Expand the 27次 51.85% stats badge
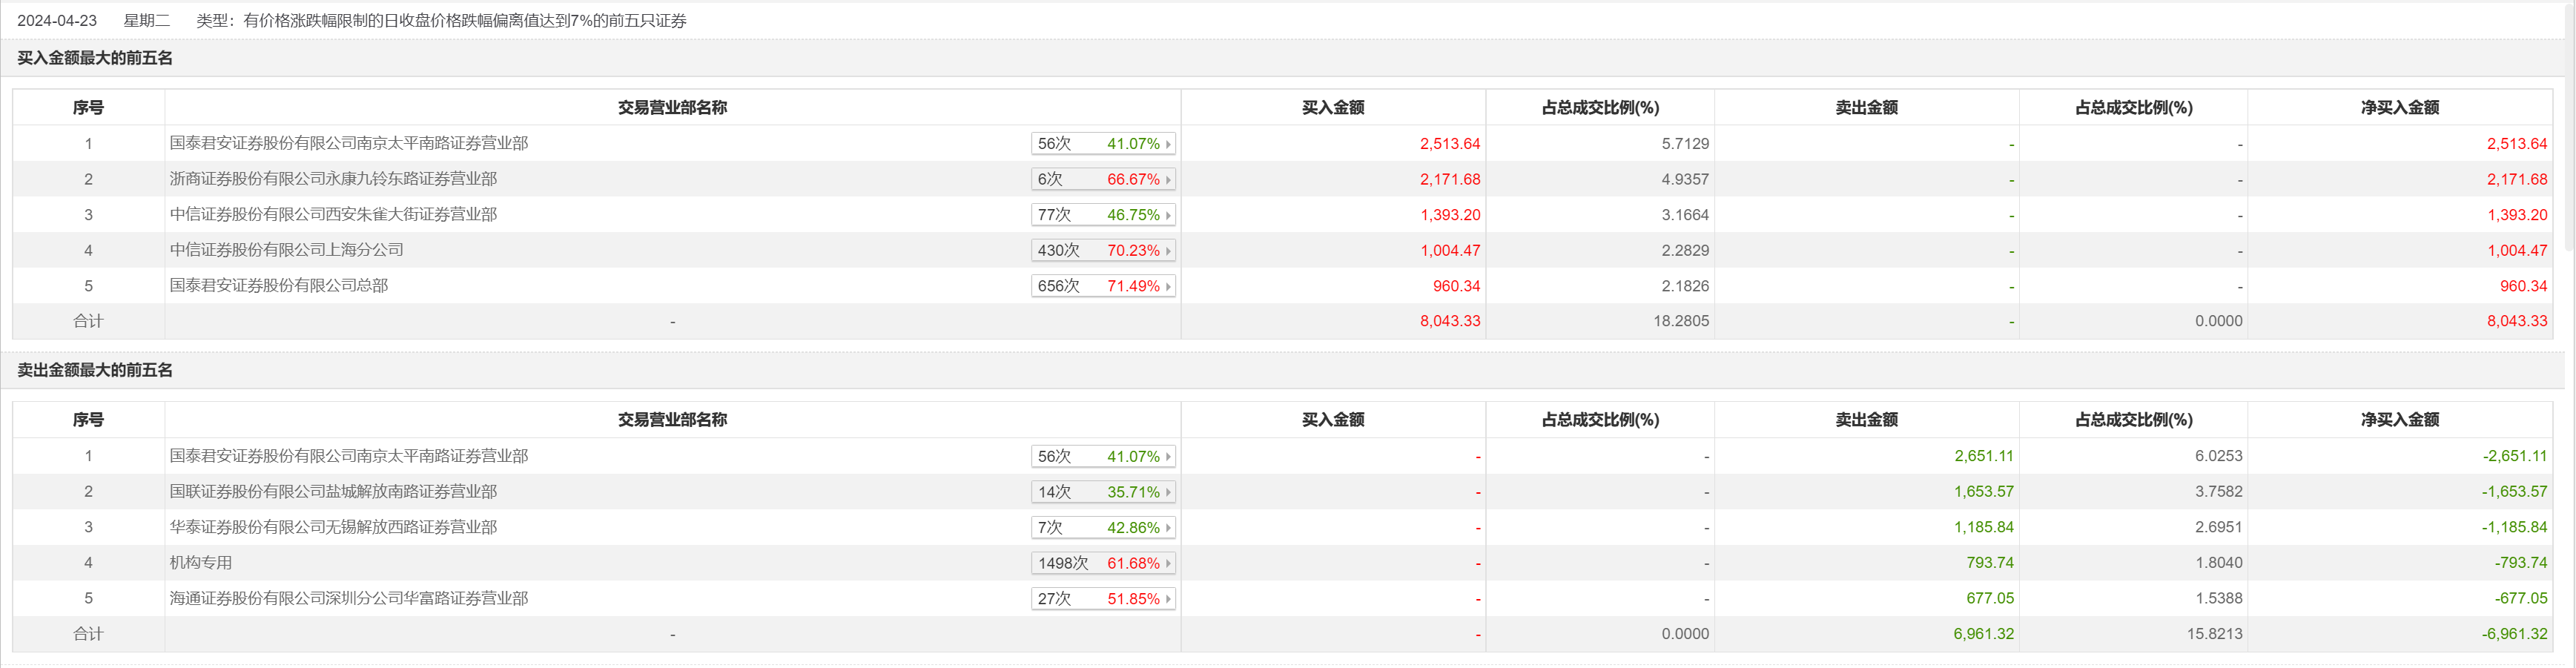The height and width of the screenshot is (668, 2576). [x=1103, y=599]
